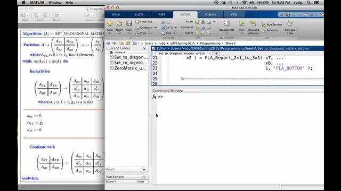Click the up one folder icon
341x191 pixels.
[121, 44]
